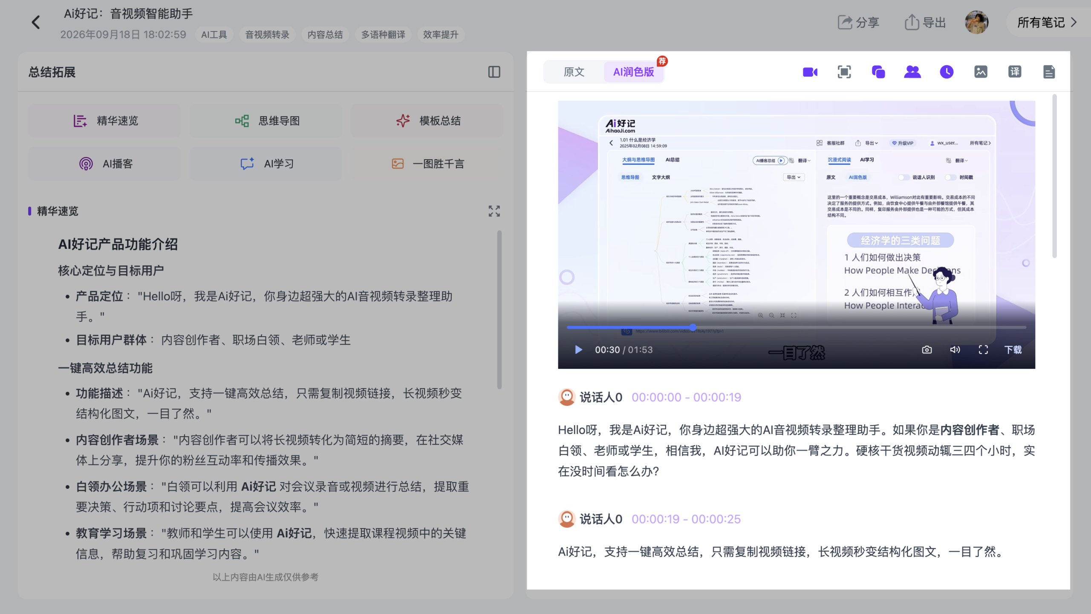The image size is (1091, 614).
Task: Click the note title 'Ai好记: 音视频智能助手'
Action: (128, 14)
